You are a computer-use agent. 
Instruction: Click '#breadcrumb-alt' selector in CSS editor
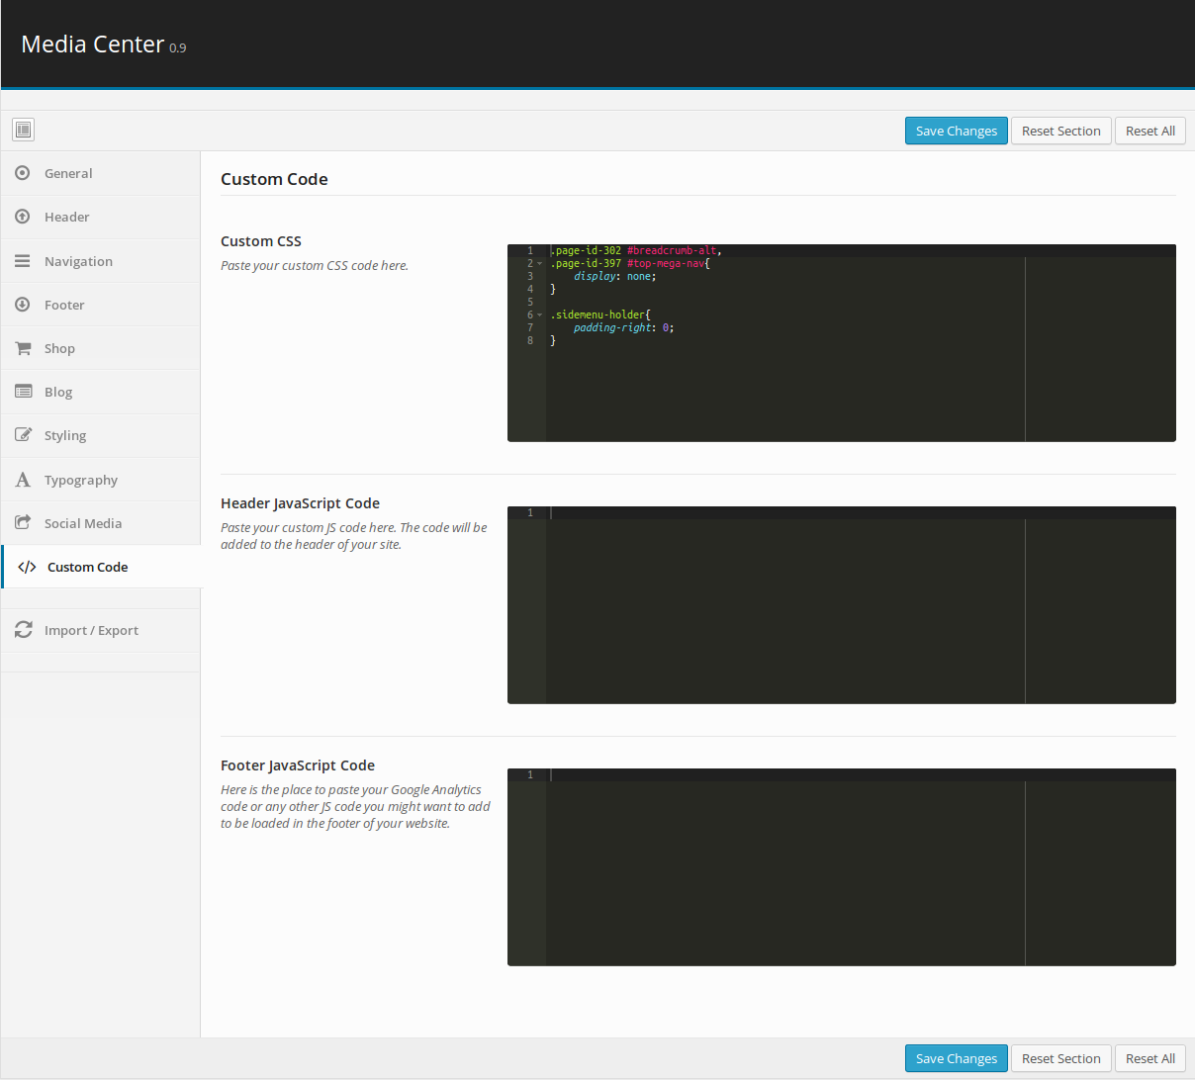coord(674,251)
